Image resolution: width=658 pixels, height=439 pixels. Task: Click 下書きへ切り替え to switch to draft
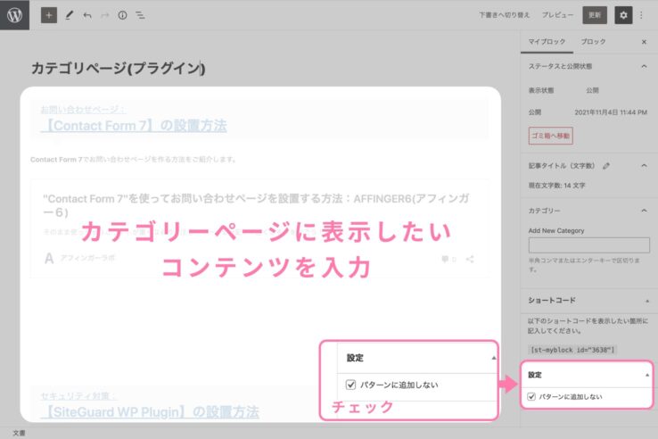pyautogui.click(x=505, y=15)
